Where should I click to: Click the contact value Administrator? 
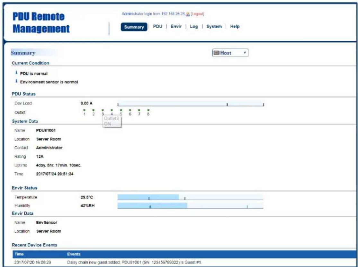(49, 148)
